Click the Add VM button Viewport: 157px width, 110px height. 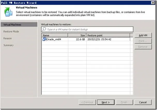coord(143,35)
